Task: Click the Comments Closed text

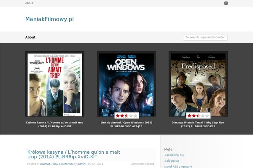Action: pos(142,164)
